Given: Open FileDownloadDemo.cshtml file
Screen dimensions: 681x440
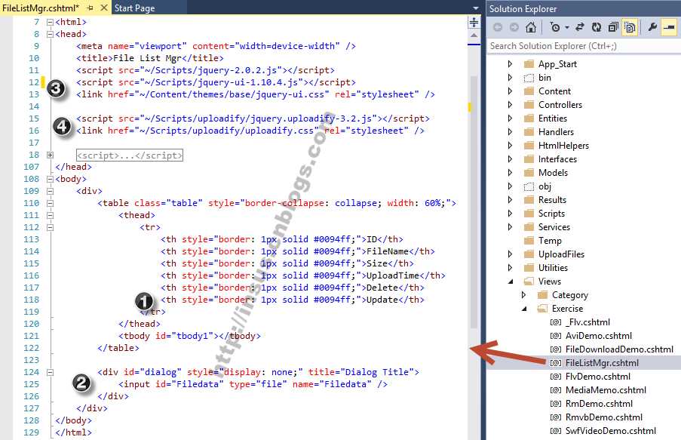Looking at the screenshot, I should tap(619, 349).
